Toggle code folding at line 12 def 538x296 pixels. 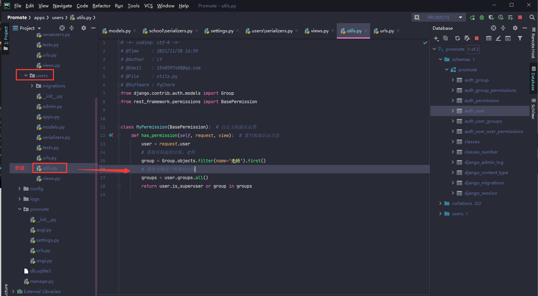tap(119, 136)
